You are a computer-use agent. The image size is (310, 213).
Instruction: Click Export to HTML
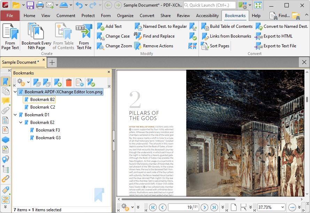(x=274, y=36)
